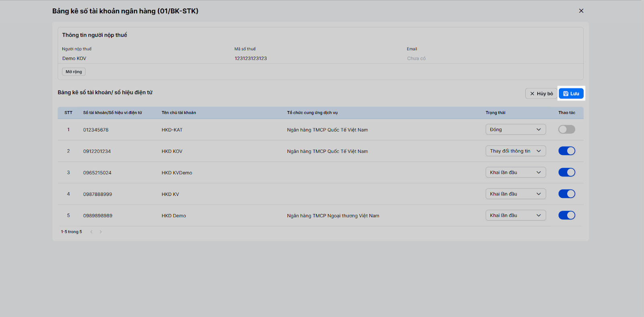Toggle the switch for HKD Demo row
Image resolution: width=644 pixels, height=317 pixels.
pos(566,215)
